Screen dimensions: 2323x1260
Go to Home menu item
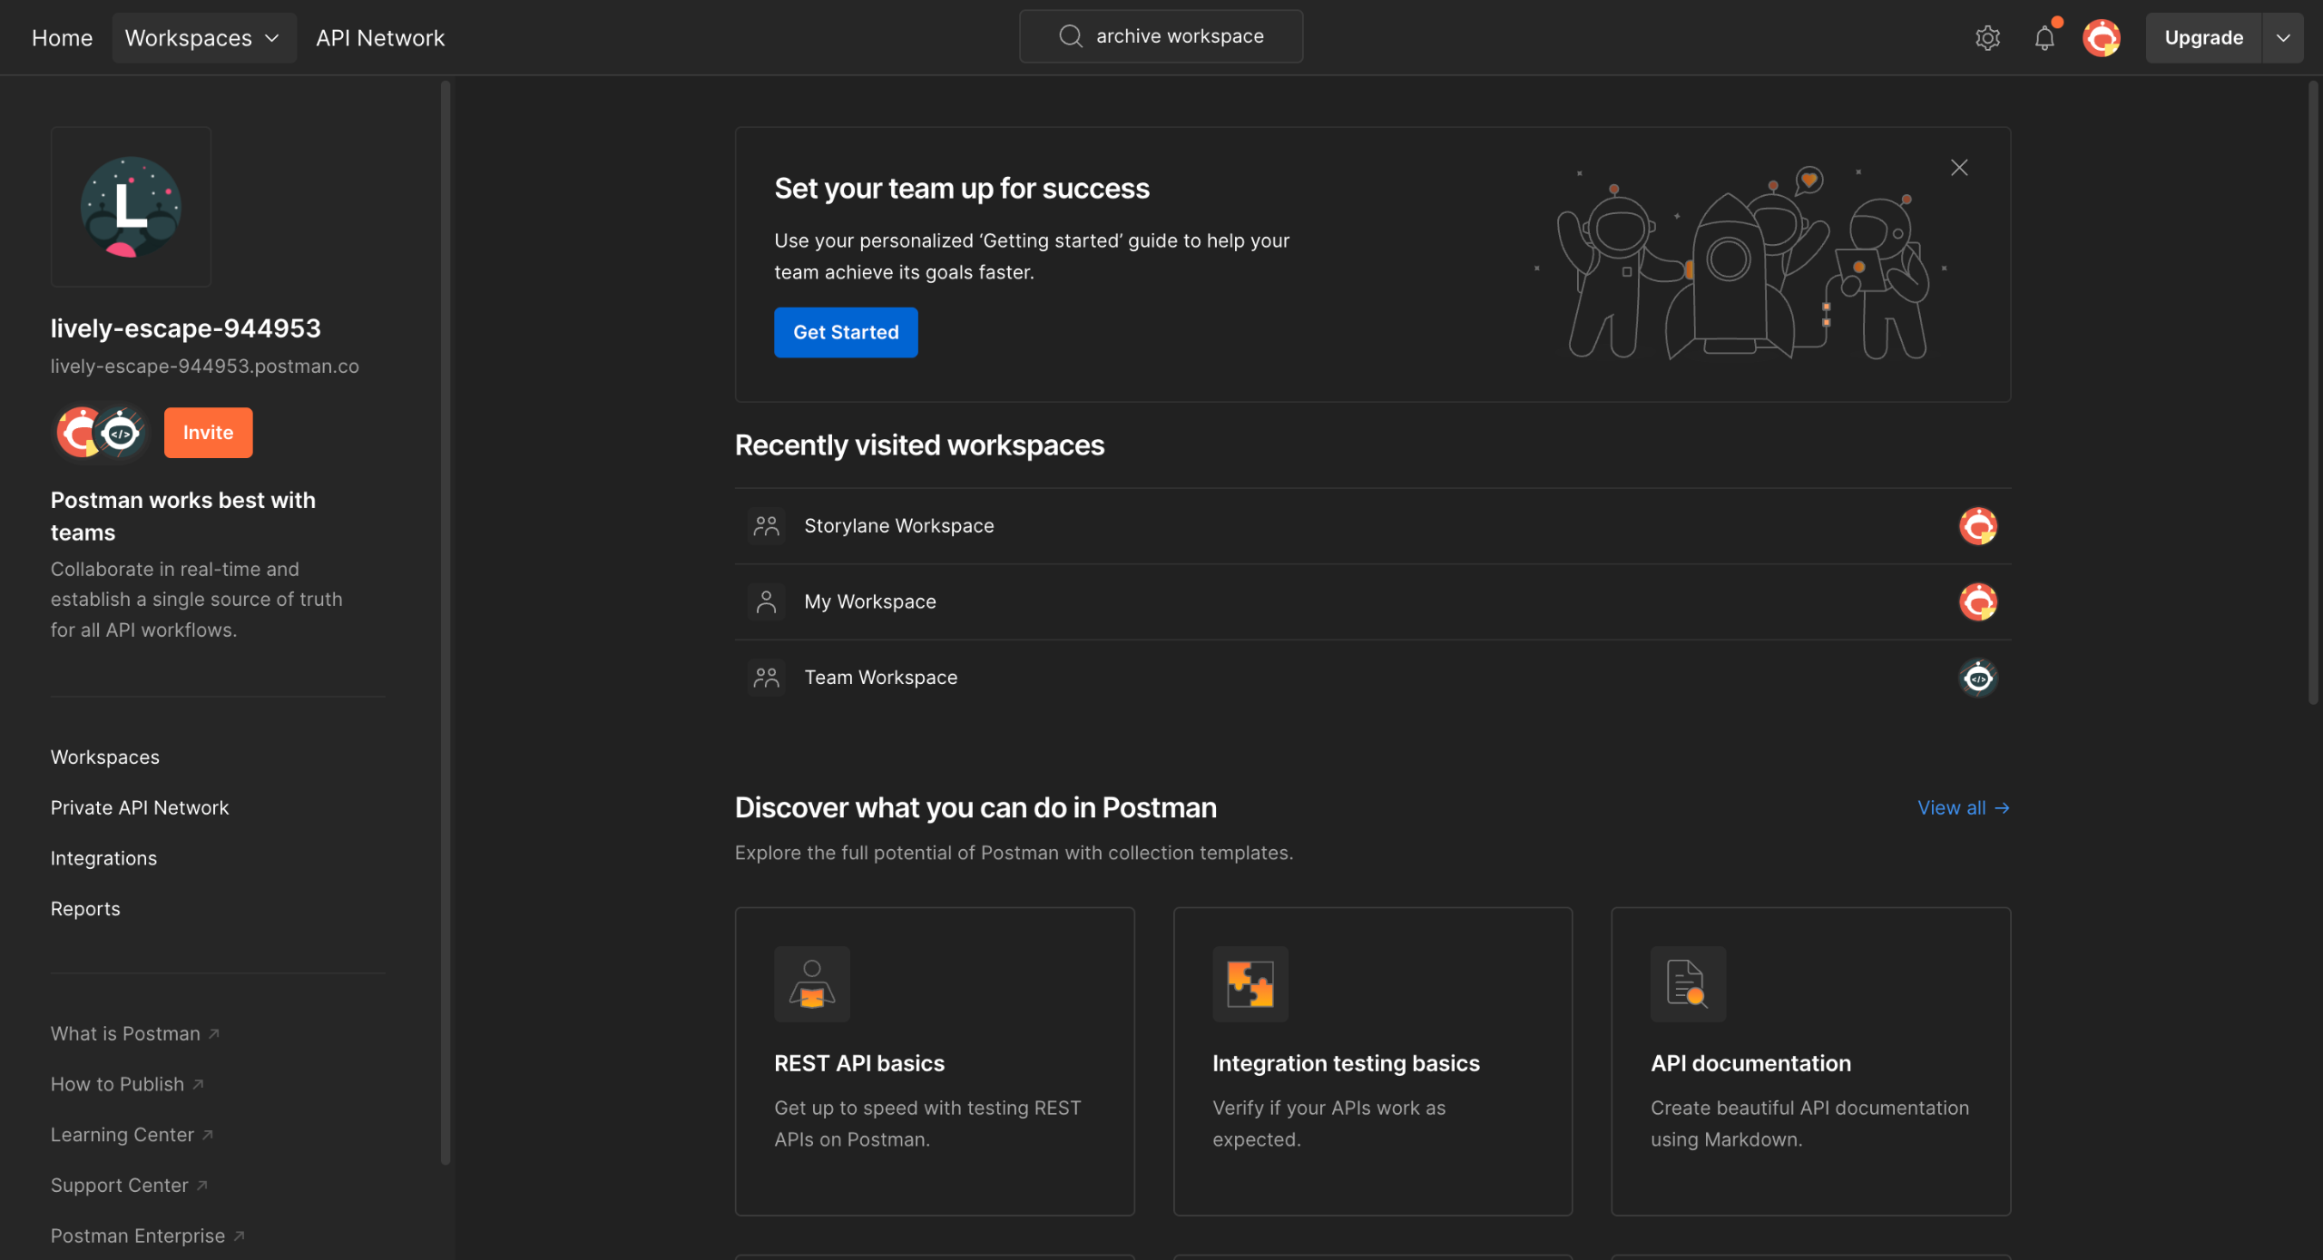point(62,37)
